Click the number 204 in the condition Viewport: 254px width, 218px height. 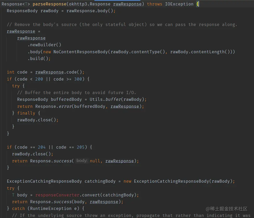[42, 147]
